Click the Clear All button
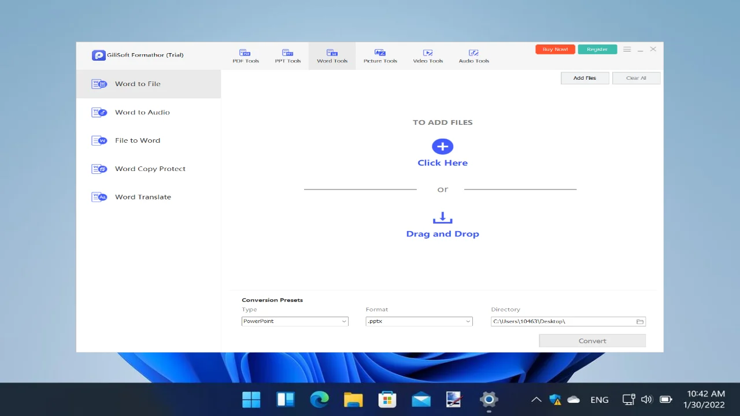This screenshot has width=740, height=416. [636, 78]
